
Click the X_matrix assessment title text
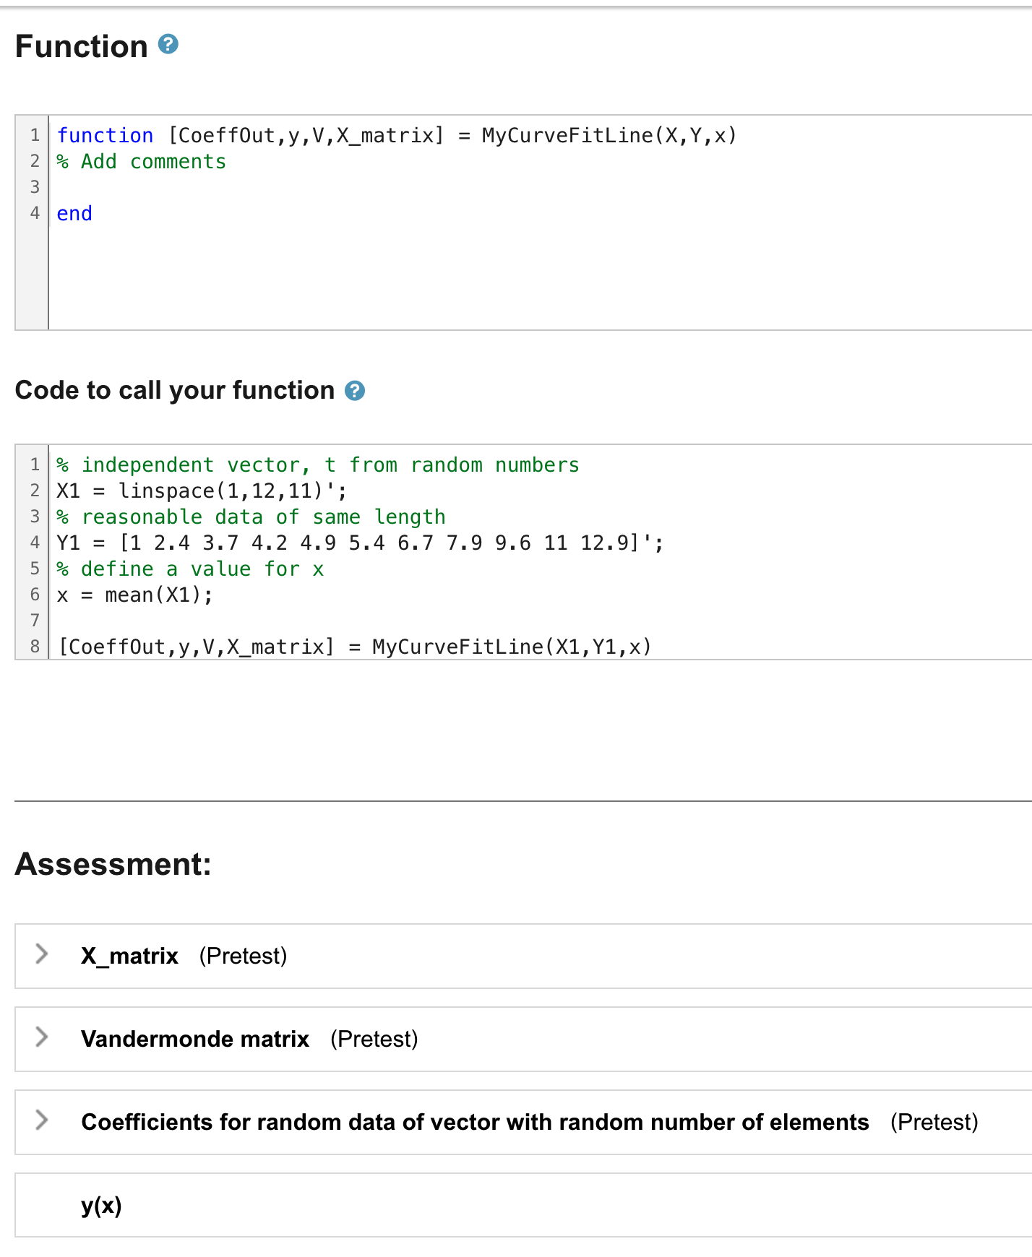129,956
